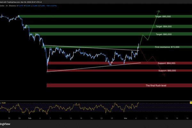
Task: Click the Target: $80,000 text label
Action: point(164,34)
